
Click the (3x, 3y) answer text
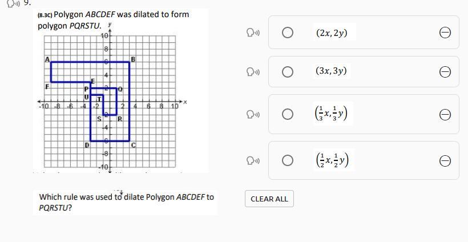coord(332,71)
